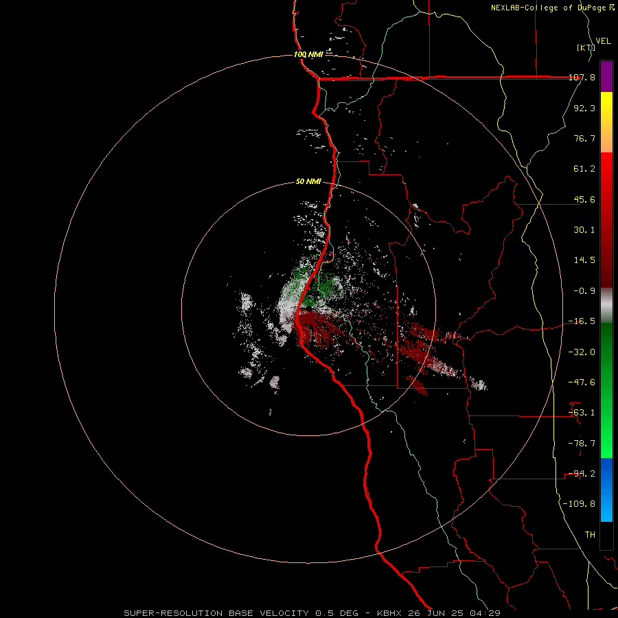The image size is (618, 618).
Task: Select the -47.6 velocity scale label
Action: pyautogui.click(x=582, y=382)
